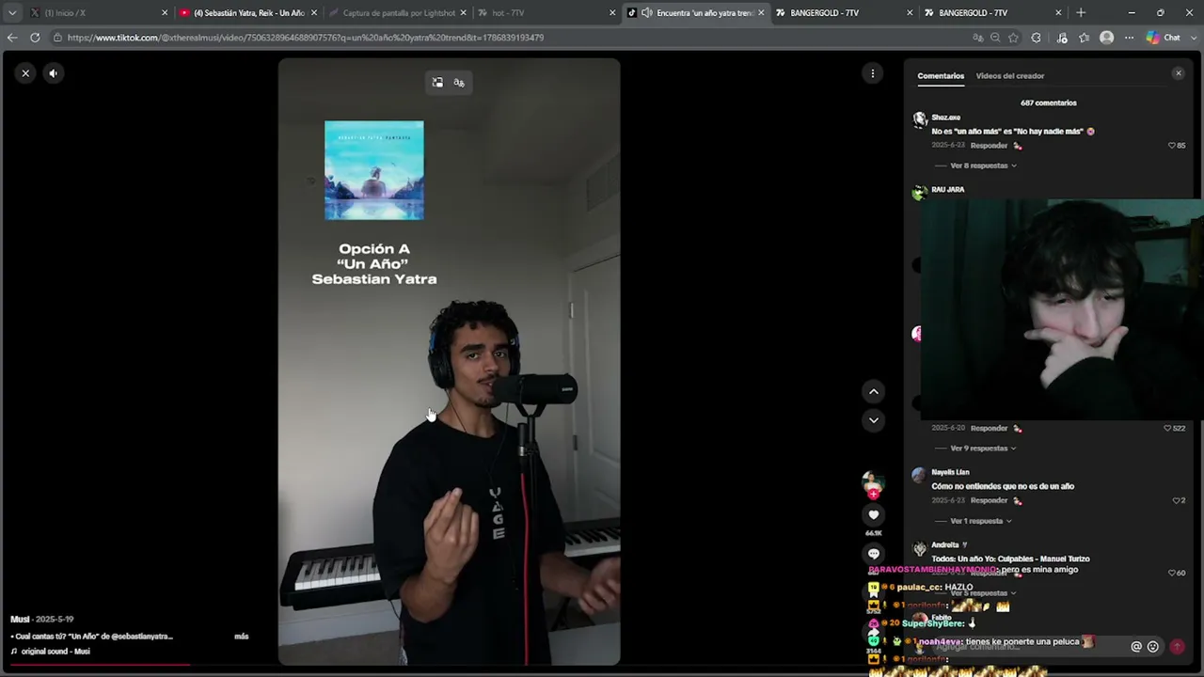Close the comments side panel
Image resolution: width=1204 pixels, height=677 pixels.
(1178, 73)
